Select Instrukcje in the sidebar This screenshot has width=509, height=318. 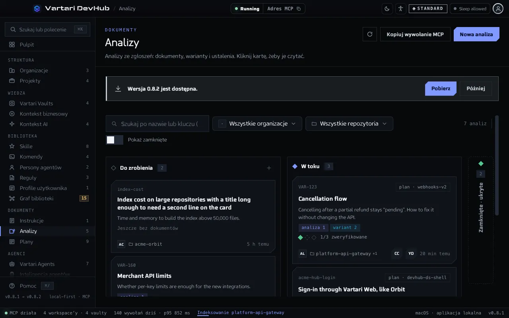[x=48, y=221]
